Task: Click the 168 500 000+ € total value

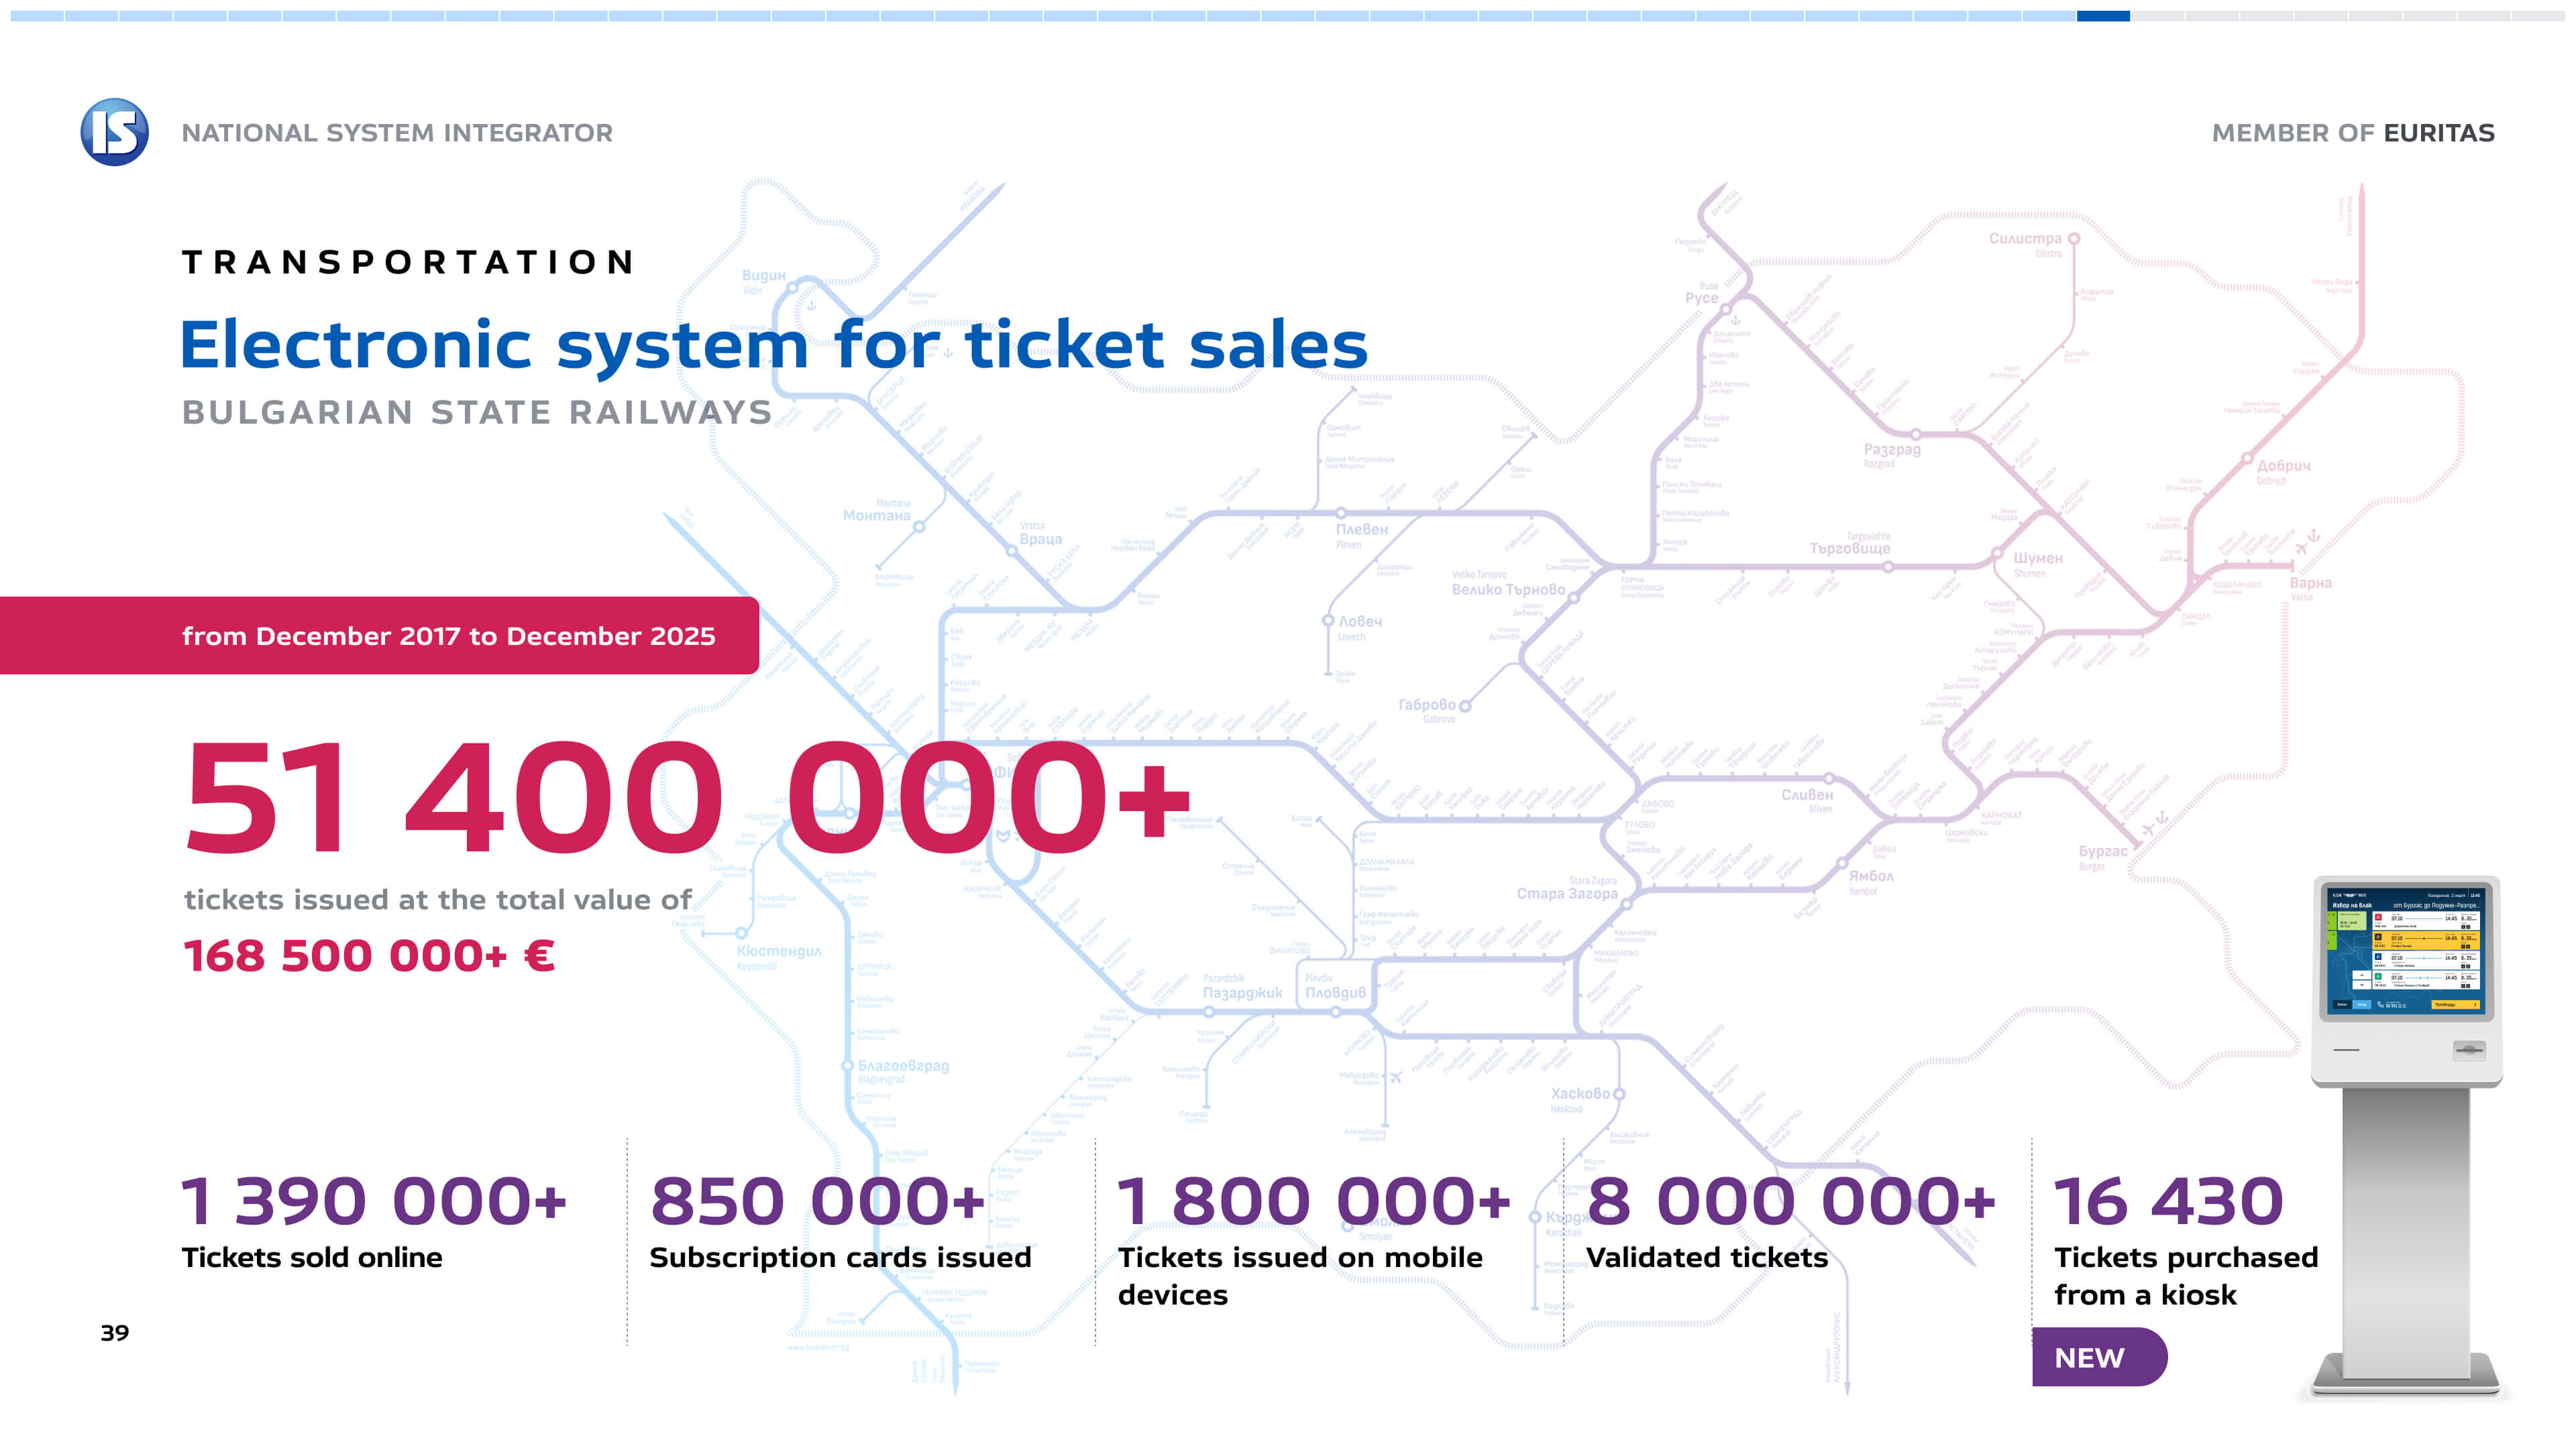Action: [x=369, y=955]
